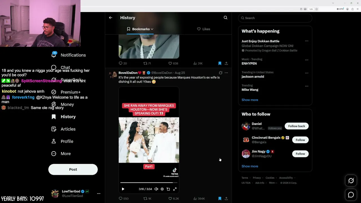Open options for ENHYPEN trend
The image size is (361, 203).
307,60
